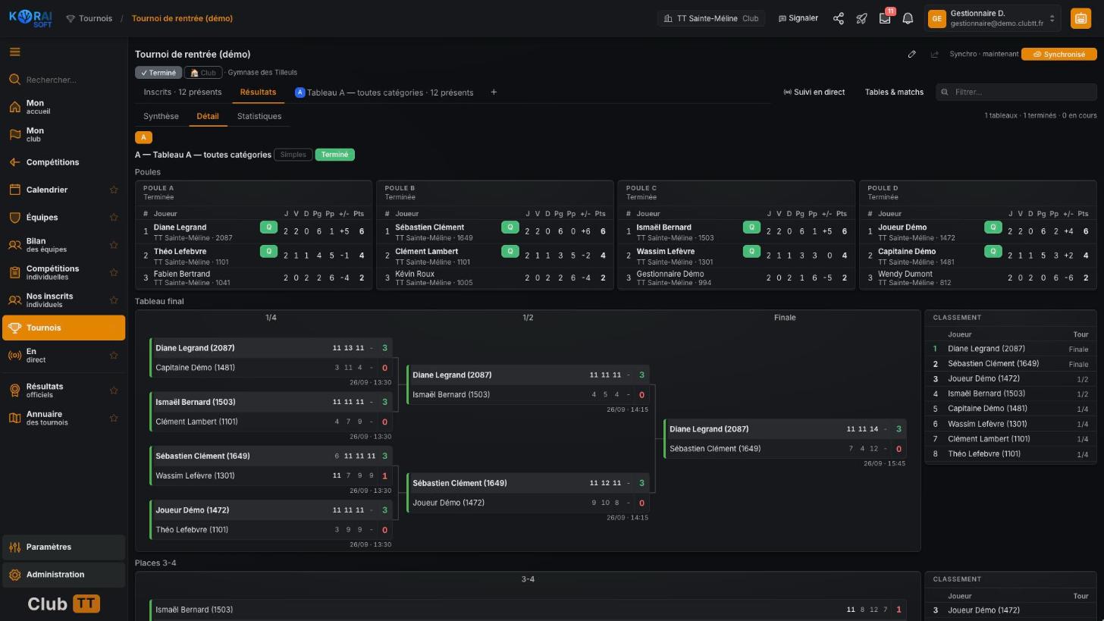Add a new tableau with plus icon
Screen dimensions: 1104x621
pos(494,93)
